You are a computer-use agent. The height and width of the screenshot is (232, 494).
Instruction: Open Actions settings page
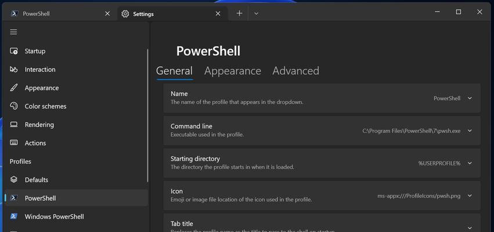tap(76, 143)
